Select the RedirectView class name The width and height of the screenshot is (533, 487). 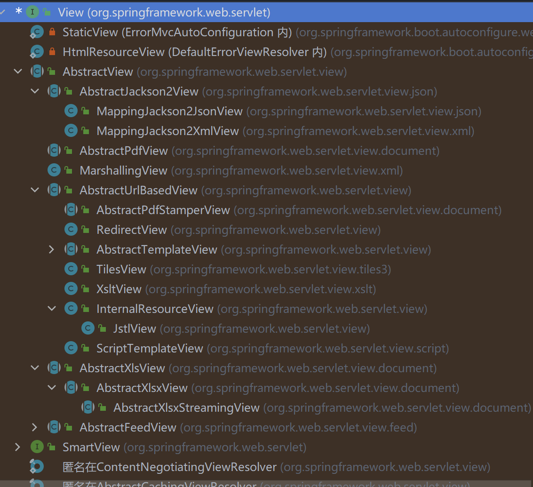tap(132, 230)
